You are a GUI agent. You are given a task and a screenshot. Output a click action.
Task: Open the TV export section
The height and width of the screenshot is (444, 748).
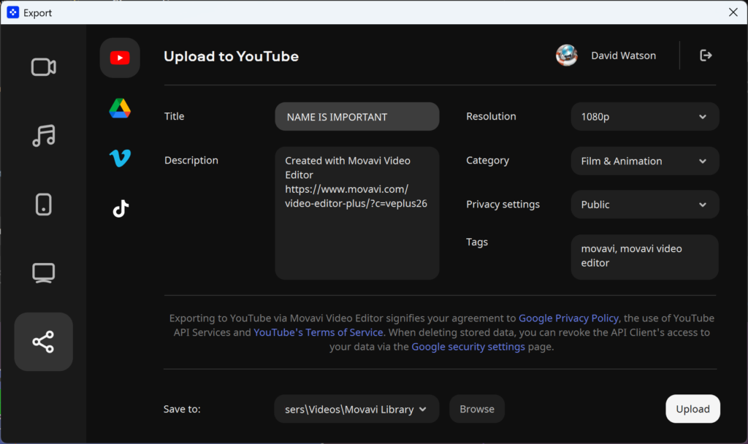click(x=43, y=272)
